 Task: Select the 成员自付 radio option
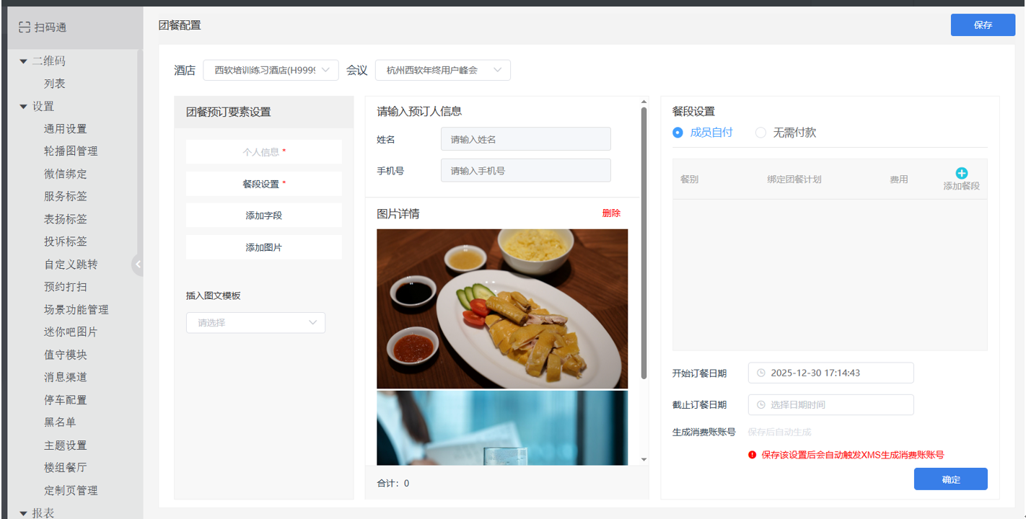tap(678, 133)
